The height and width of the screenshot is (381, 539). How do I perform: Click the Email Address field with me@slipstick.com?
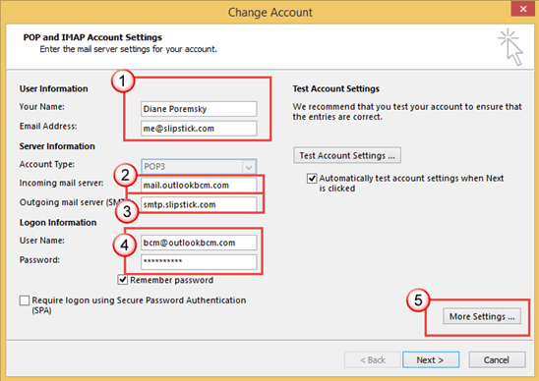[x=199, y=129]
